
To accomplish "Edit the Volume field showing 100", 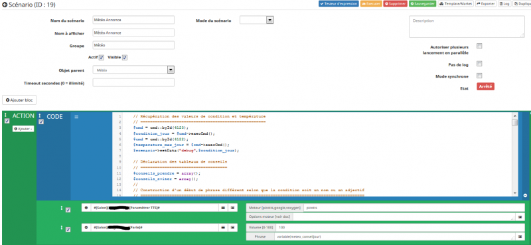I will [x=400, y=227].
